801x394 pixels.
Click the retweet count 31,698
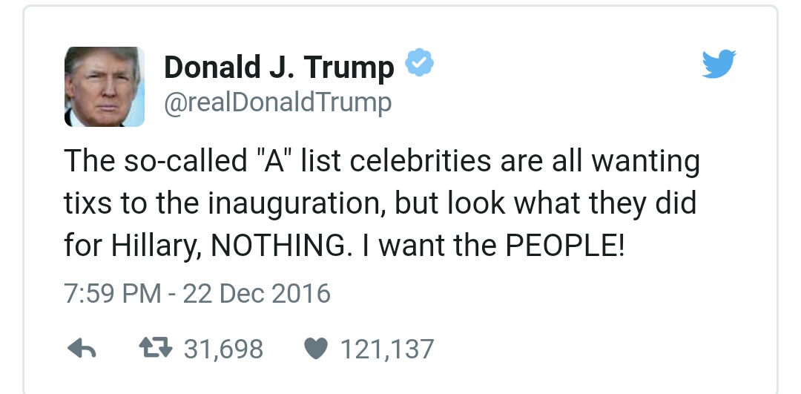(223, 349)
